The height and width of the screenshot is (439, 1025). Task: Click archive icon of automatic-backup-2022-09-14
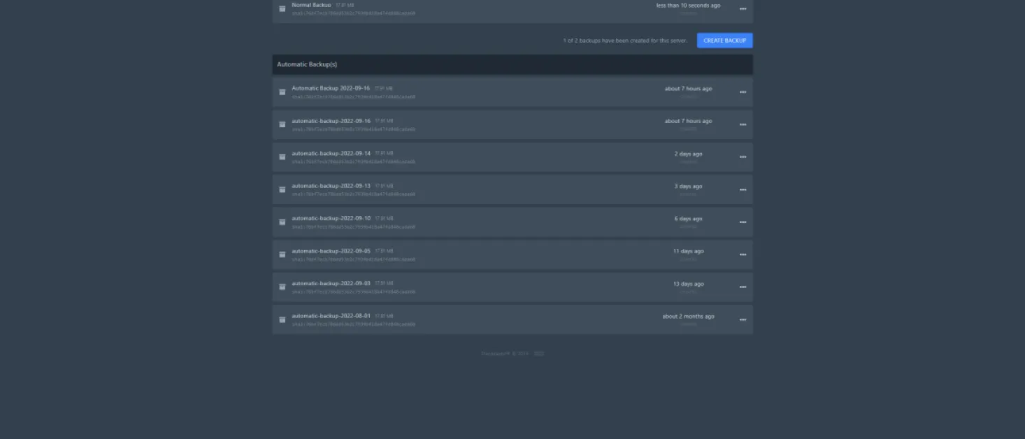click(x=282, y=157)
